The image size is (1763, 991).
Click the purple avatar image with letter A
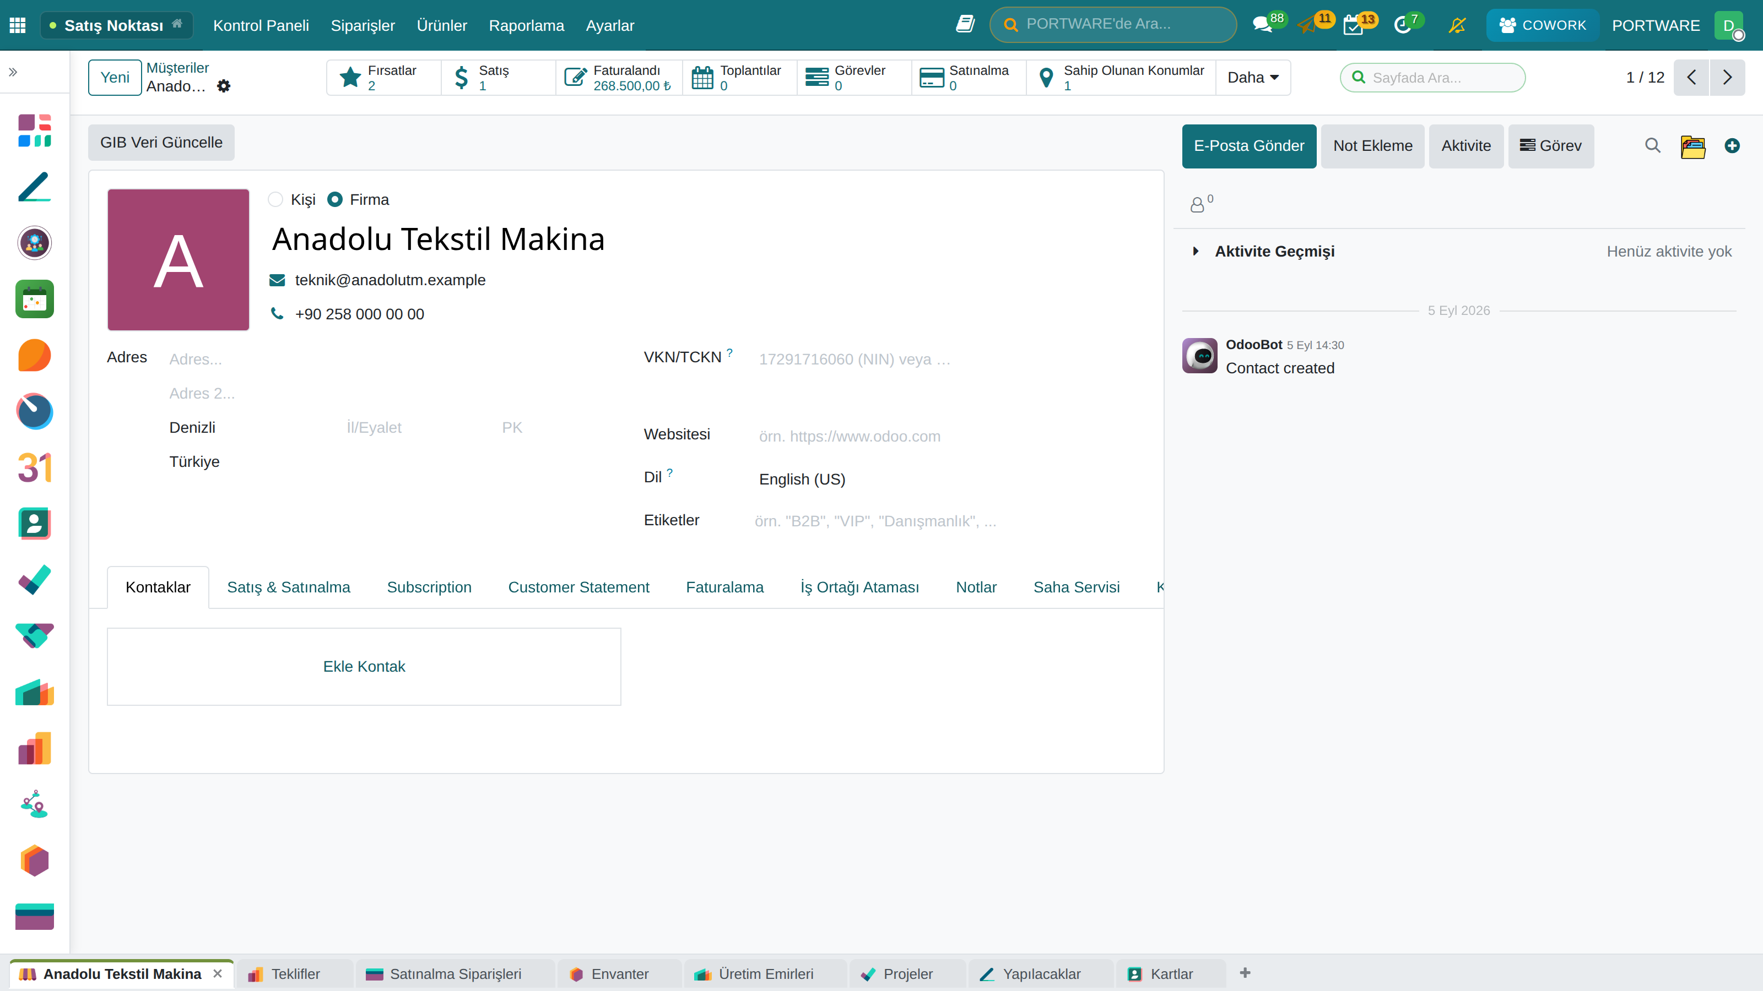click(x=179, y=260)
